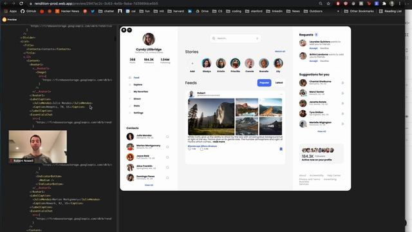Open the stanford bookmarks folder
Screen dimensions: 412x232
[x=254, y=12]
